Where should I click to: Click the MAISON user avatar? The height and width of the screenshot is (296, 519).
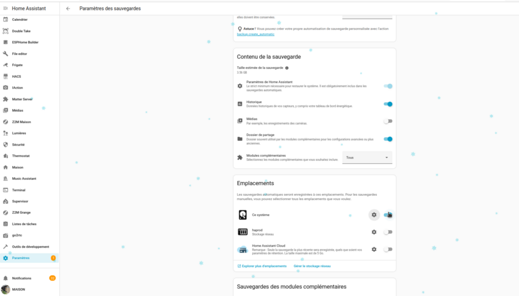[x=6, y=289]
